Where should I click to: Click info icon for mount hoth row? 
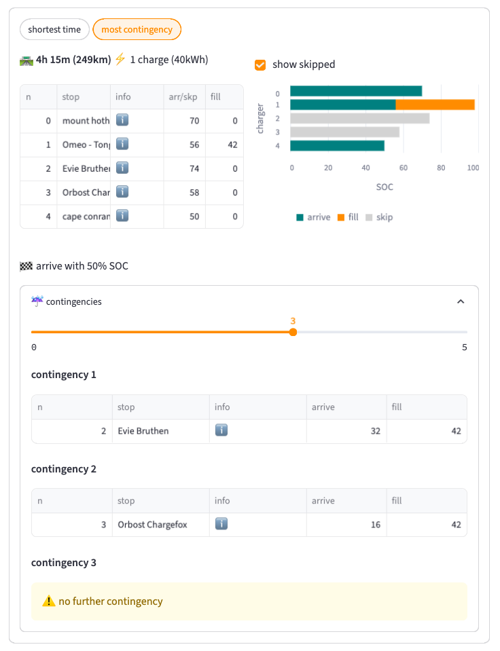point(123,120)
